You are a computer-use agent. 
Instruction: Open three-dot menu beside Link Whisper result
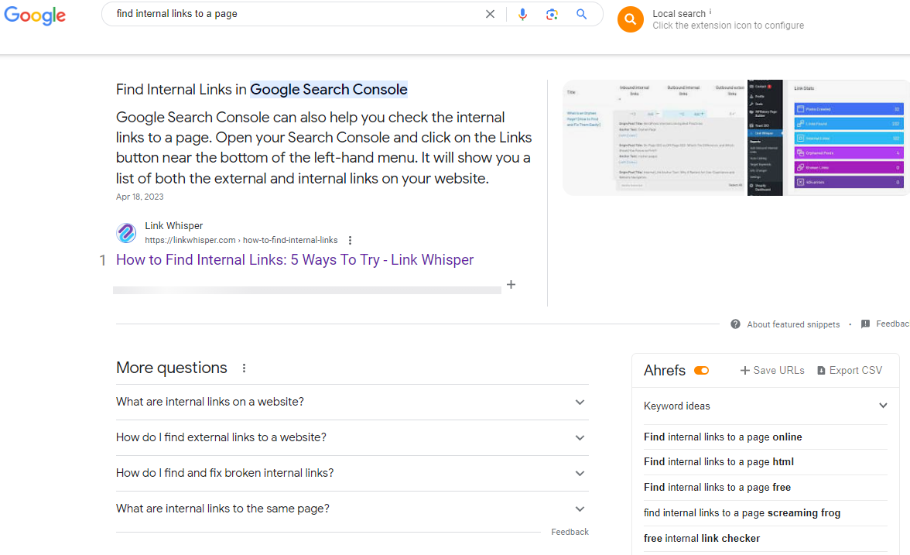(351, 241)
